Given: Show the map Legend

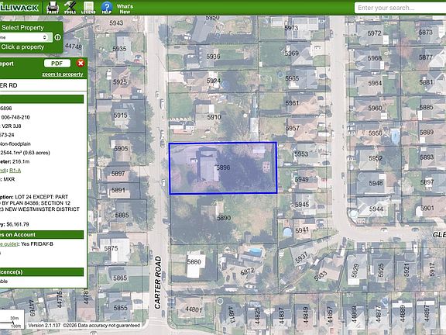Looking at the screenshot, I should pos(88,8).
